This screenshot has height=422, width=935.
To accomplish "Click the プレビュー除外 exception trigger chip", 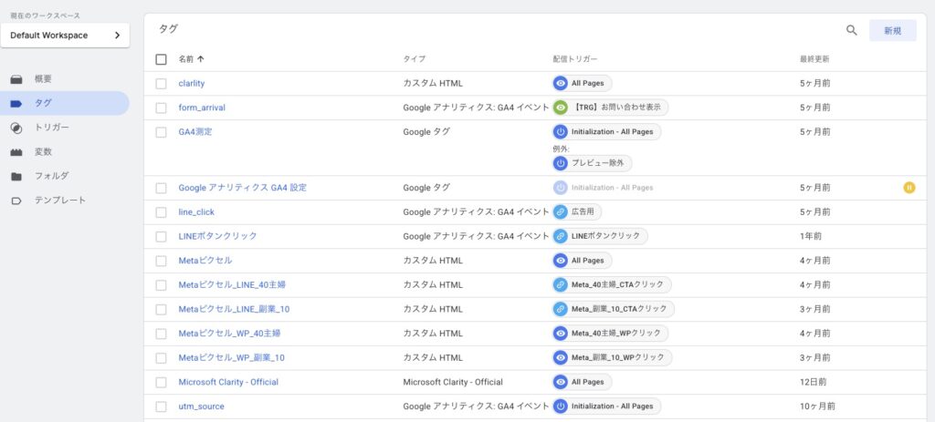I will (592, 163).
